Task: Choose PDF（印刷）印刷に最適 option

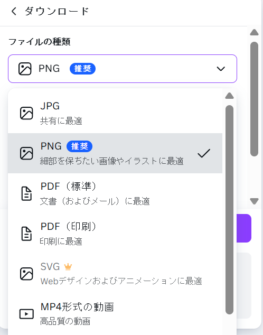Action: [115, 234]
